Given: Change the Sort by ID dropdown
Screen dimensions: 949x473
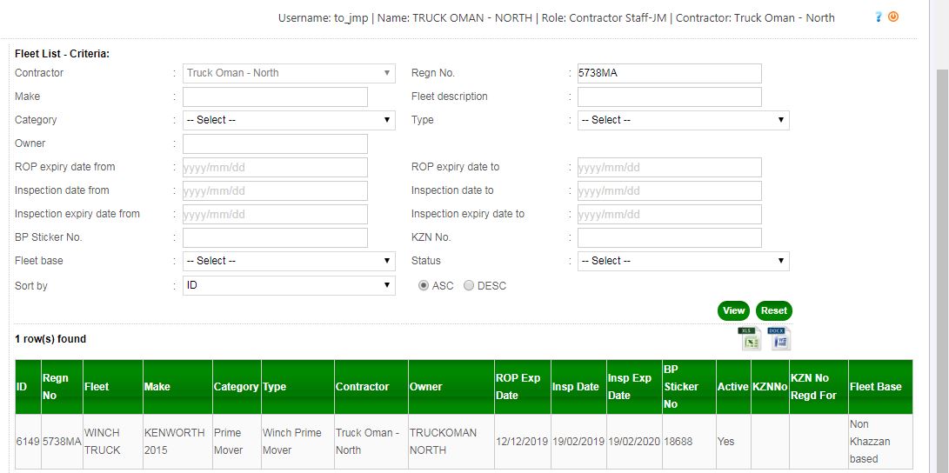Looking at the screenshot, I should (289, 285).
